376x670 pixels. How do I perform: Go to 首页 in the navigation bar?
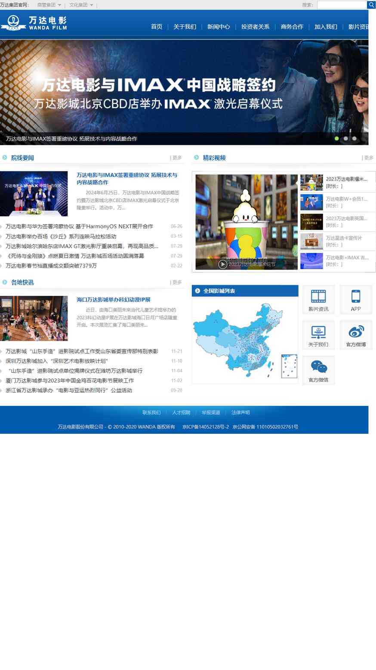coord(157,27)
